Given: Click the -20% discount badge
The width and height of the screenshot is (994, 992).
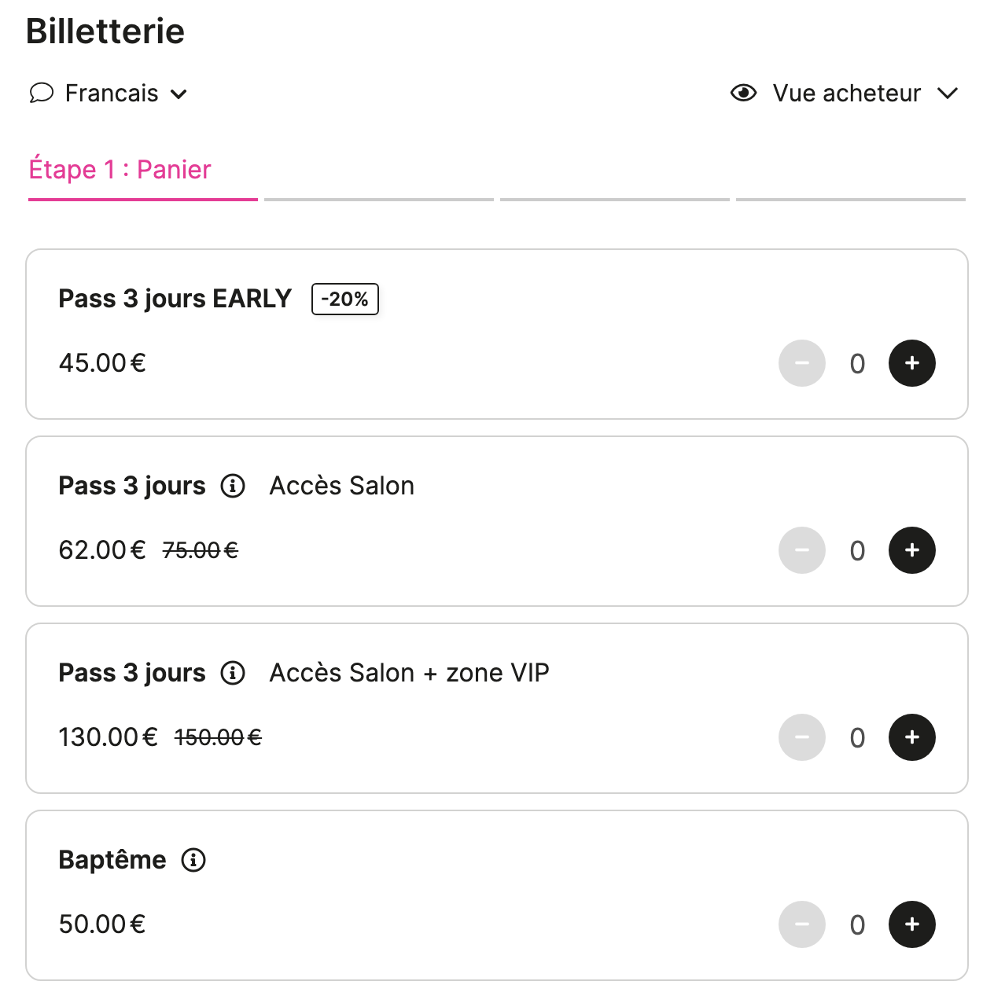Looking at the screenshot, I should [x=345, y=299].
